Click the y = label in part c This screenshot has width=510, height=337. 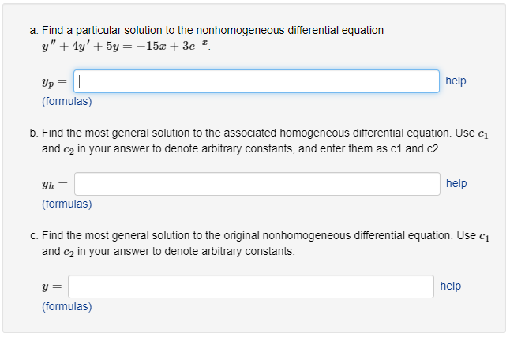pos(52,287)
